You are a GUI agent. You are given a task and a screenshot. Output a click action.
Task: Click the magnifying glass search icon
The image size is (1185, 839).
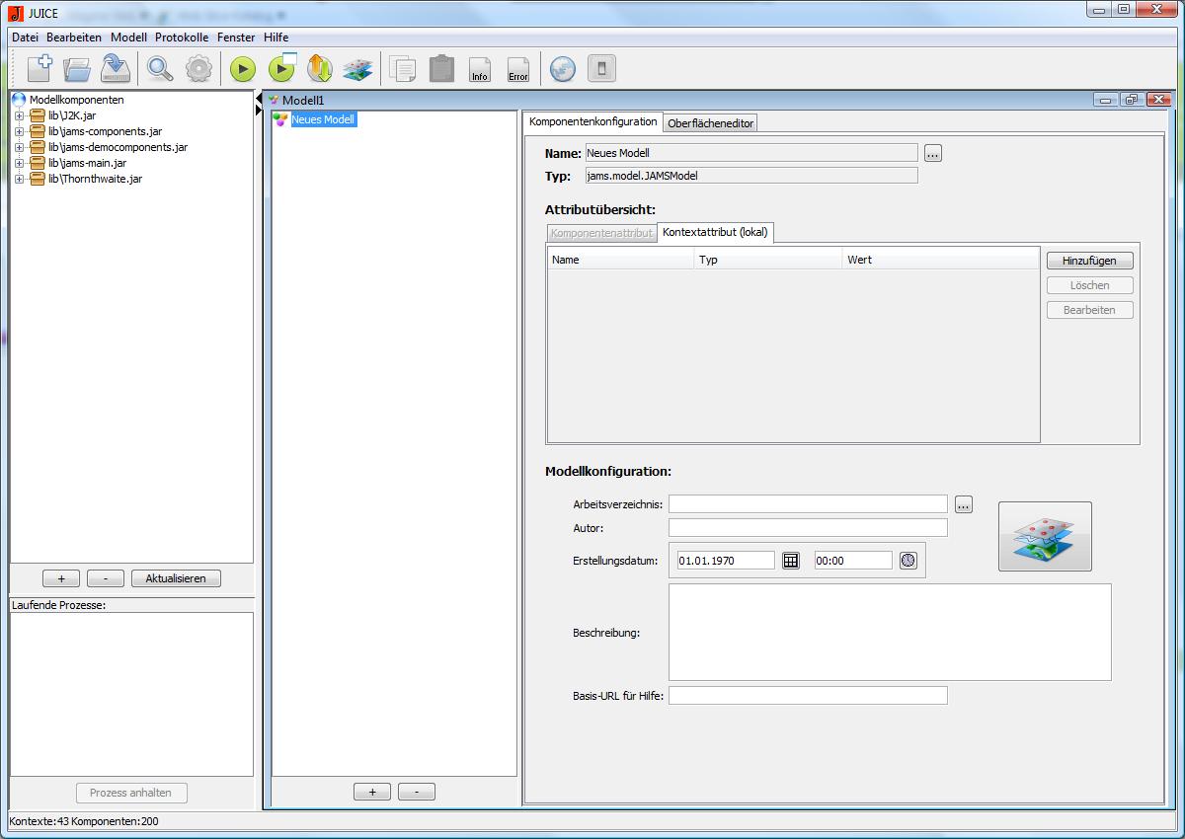[159, 68]
